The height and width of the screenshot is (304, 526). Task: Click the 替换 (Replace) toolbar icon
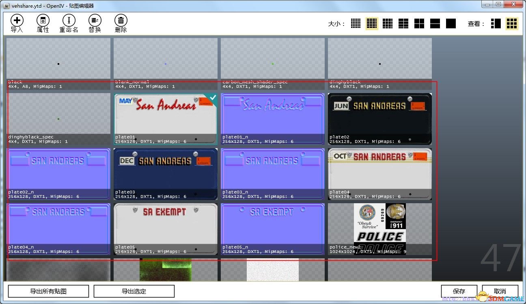pos(95,21)
